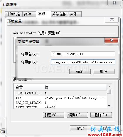Click the system variables scrollbar thumb
The height and width of the screenshot is (137, 123).
[x=109, y=91]
